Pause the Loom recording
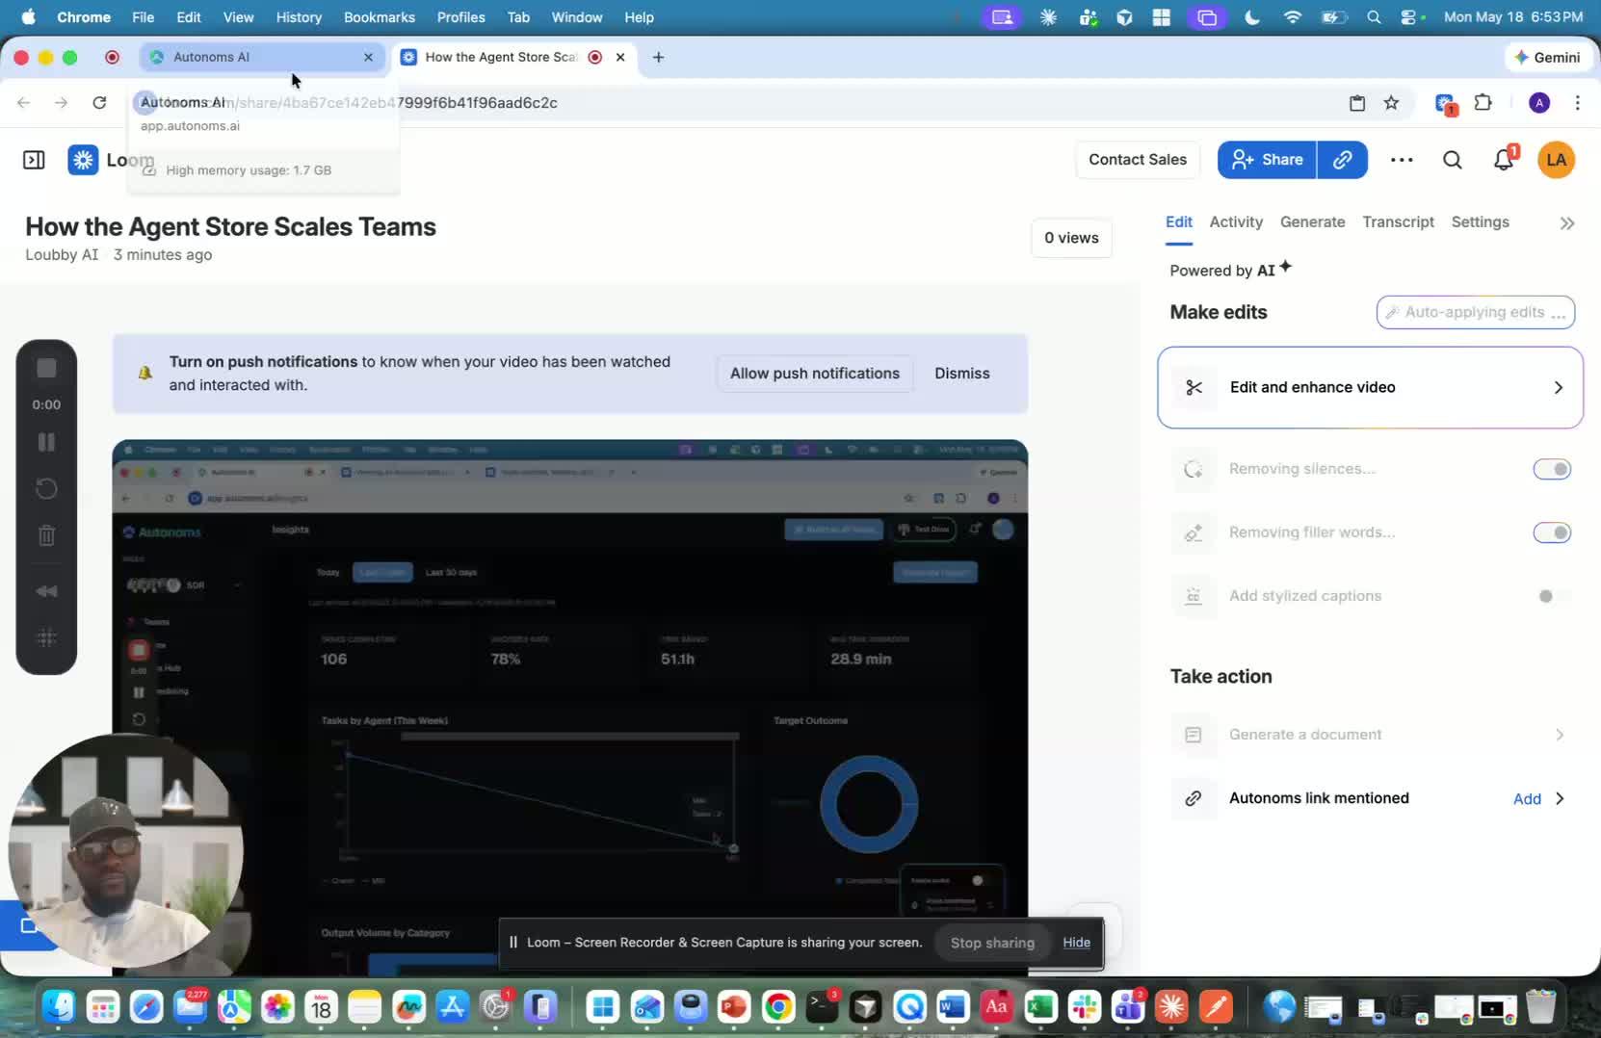The width and height of the screenshot is (1601, 1038). 46,442
